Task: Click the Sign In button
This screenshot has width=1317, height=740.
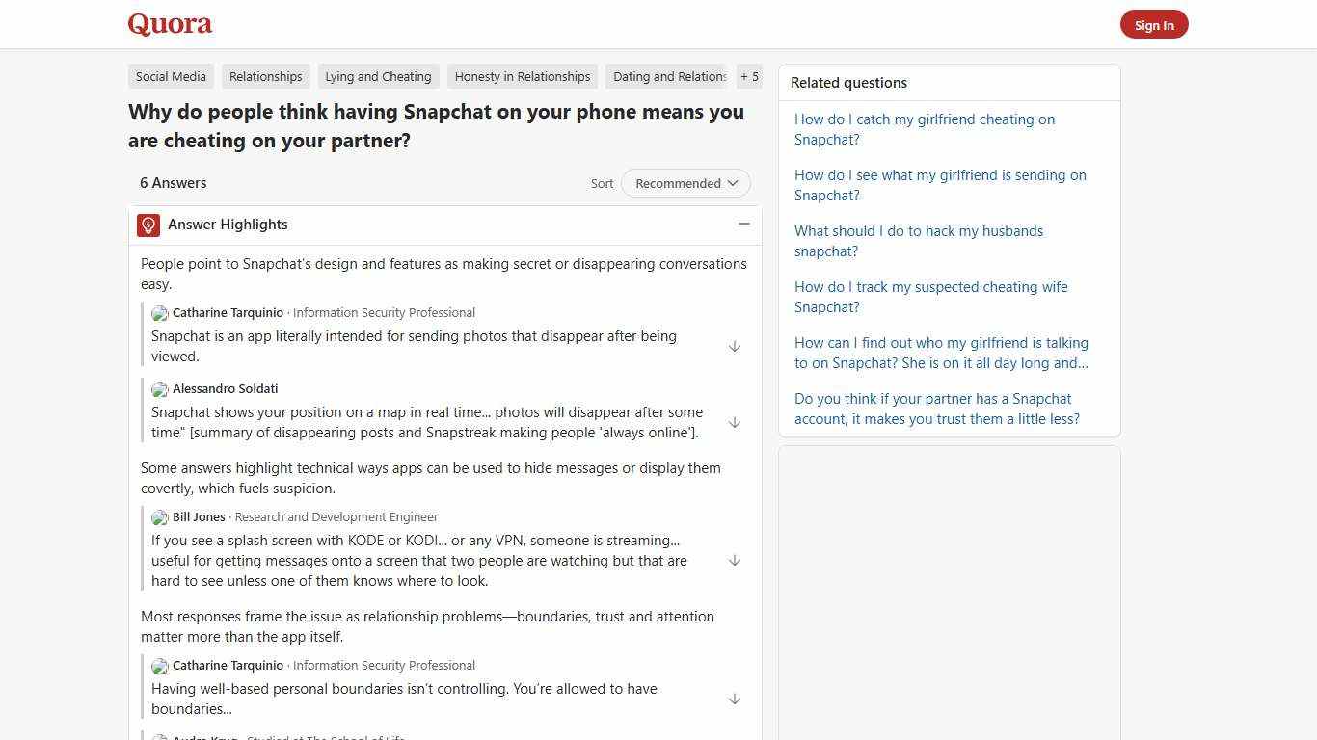Action: [x=1154, y=24]
